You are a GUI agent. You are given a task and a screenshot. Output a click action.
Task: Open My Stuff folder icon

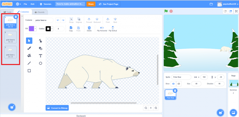(211, 4)
